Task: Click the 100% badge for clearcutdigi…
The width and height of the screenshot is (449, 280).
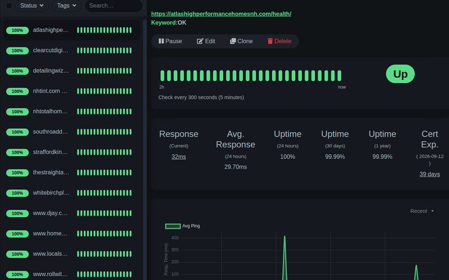Action: point(17,50)
